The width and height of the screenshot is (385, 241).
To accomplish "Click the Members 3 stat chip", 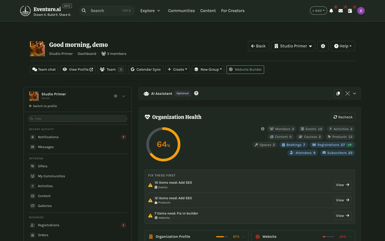I will [x=282, y=129].
